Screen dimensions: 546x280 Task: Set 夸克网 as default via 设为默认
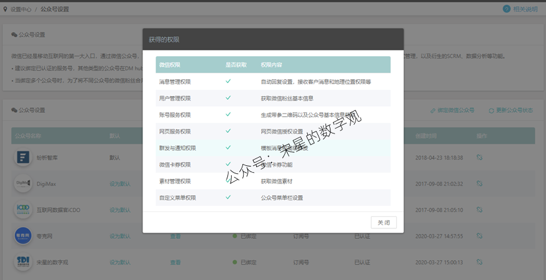[x=120, y=236]
